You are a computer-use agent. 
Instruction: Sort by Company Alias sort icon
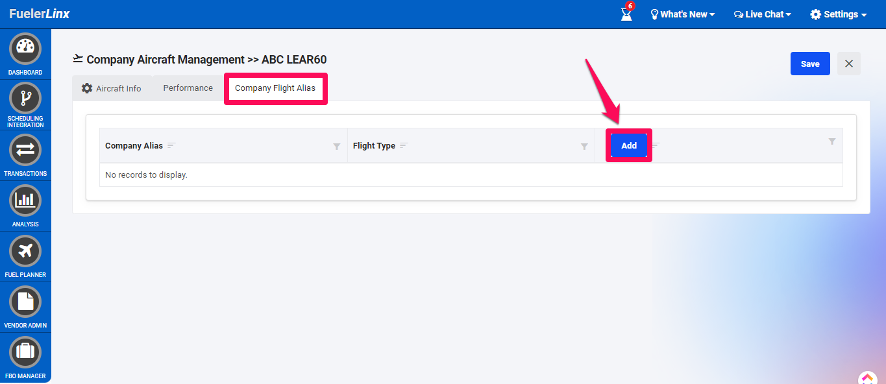(x=171, y=145)
